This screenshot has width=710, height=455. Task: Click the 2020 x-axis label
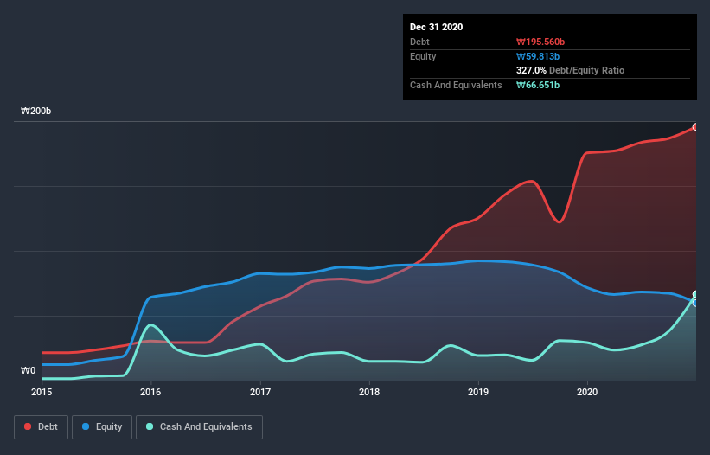pos(587,392)
